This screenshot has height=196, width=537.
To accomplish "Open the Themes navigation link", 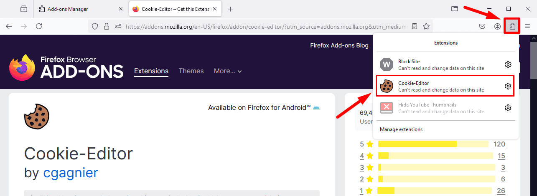I will click(191, 71).
